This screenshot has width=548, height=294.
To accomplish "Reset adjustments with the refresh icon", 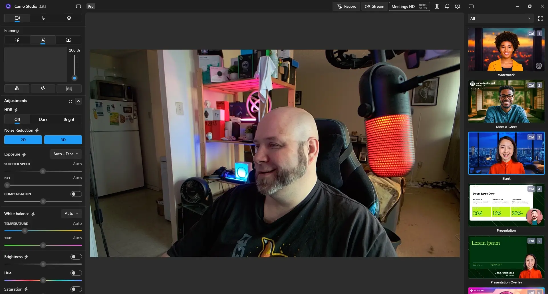I will coord(70,101).
